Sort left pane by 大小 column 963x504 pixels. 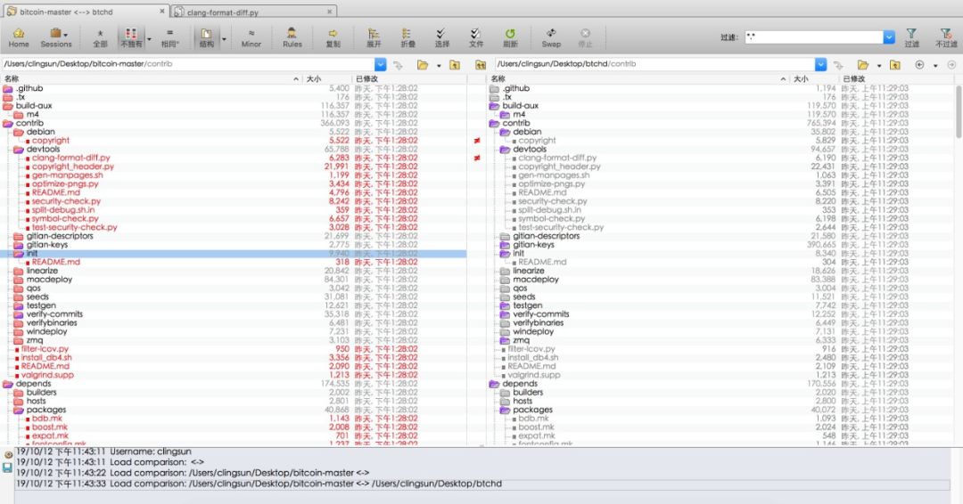click(x=327, y=78)
